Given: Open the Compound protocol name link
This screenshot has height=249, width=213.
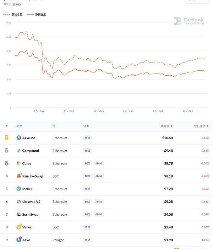Looking at the screenshot, I should [x=31, y=151].
